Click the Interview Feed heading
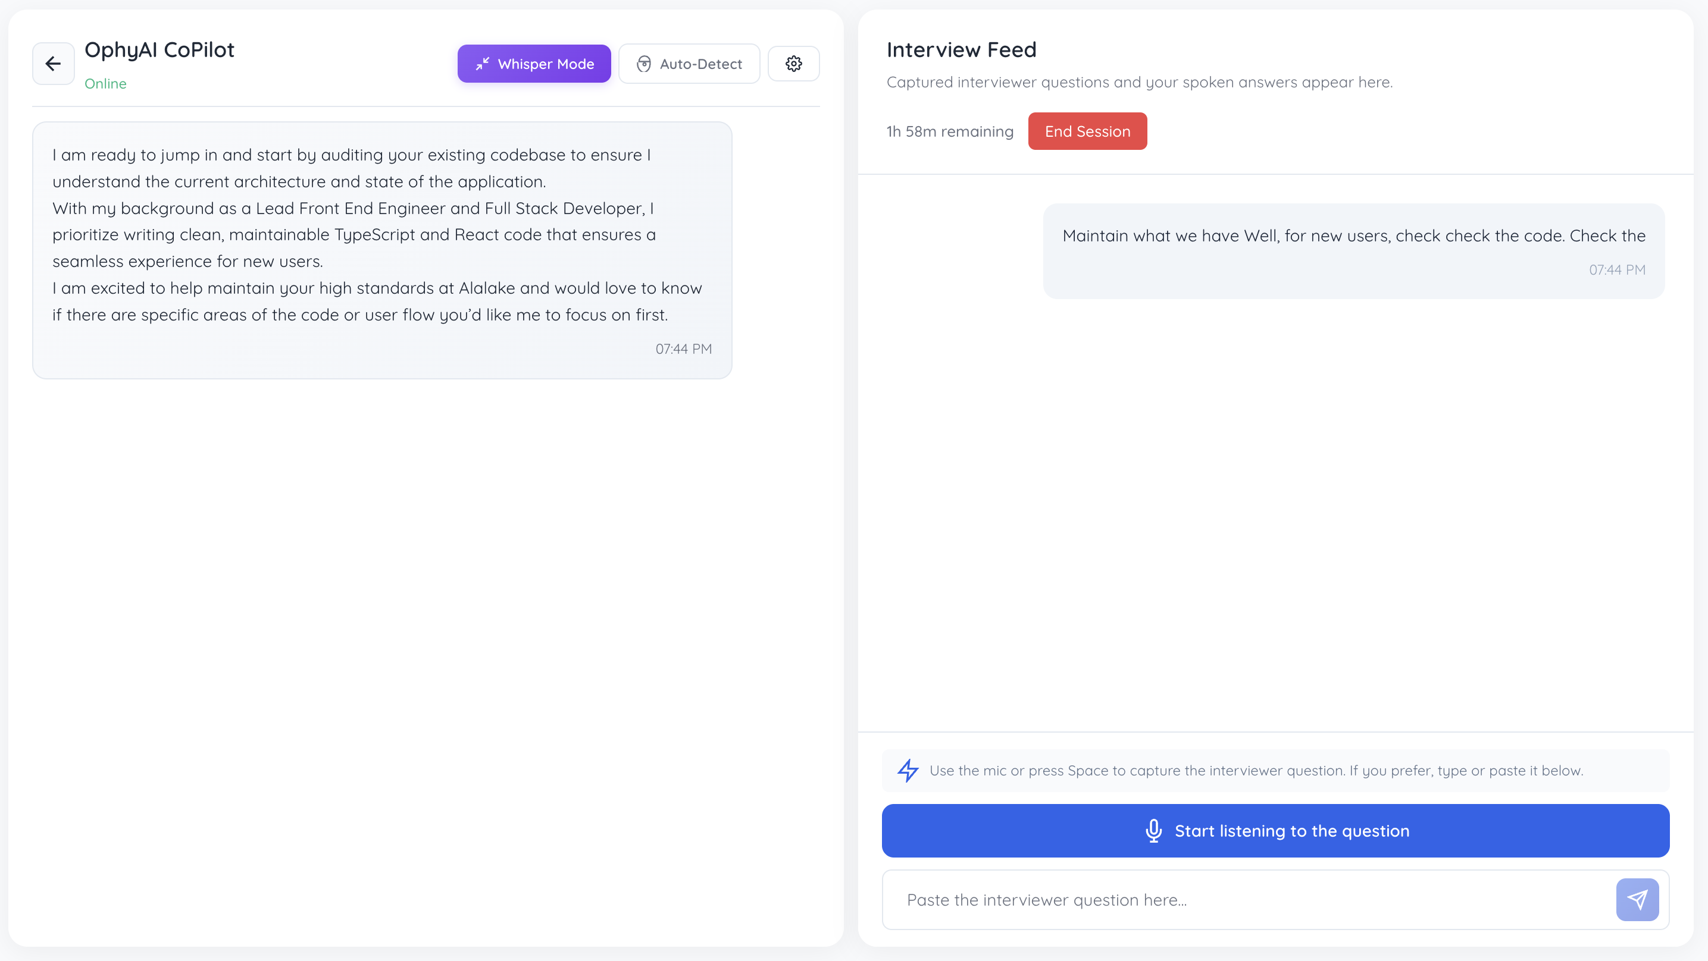Screen dimensions: 1708x961 (961, 49)
